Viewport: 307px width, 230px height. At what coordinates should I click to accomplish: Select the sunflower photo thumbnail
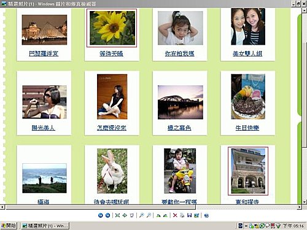pos(112,28)
